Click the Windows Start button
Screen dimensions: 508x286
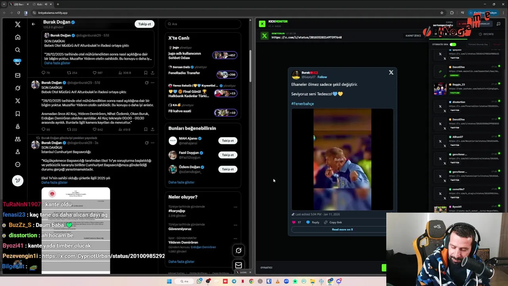(x=169, y=281)
